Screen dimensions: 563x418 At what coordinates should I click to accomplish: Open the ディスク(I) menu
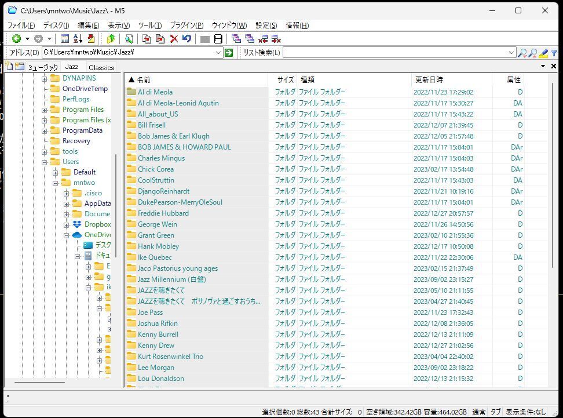click(x=56, y=25)
